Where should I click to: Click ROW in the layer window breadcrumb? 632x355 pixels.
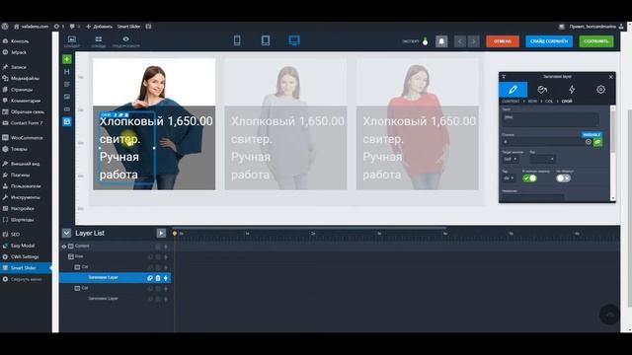click(x=532, y=101)
